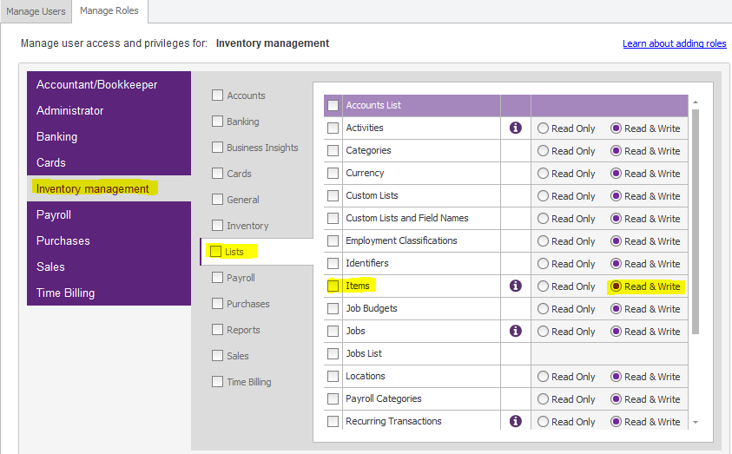Set Categories to Read Only
This screenshot has width=732, height=454.
(543, 151)
